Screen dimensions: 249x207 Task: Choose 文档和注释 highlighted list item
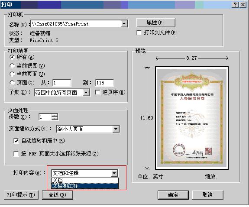[x=85, y=186]
